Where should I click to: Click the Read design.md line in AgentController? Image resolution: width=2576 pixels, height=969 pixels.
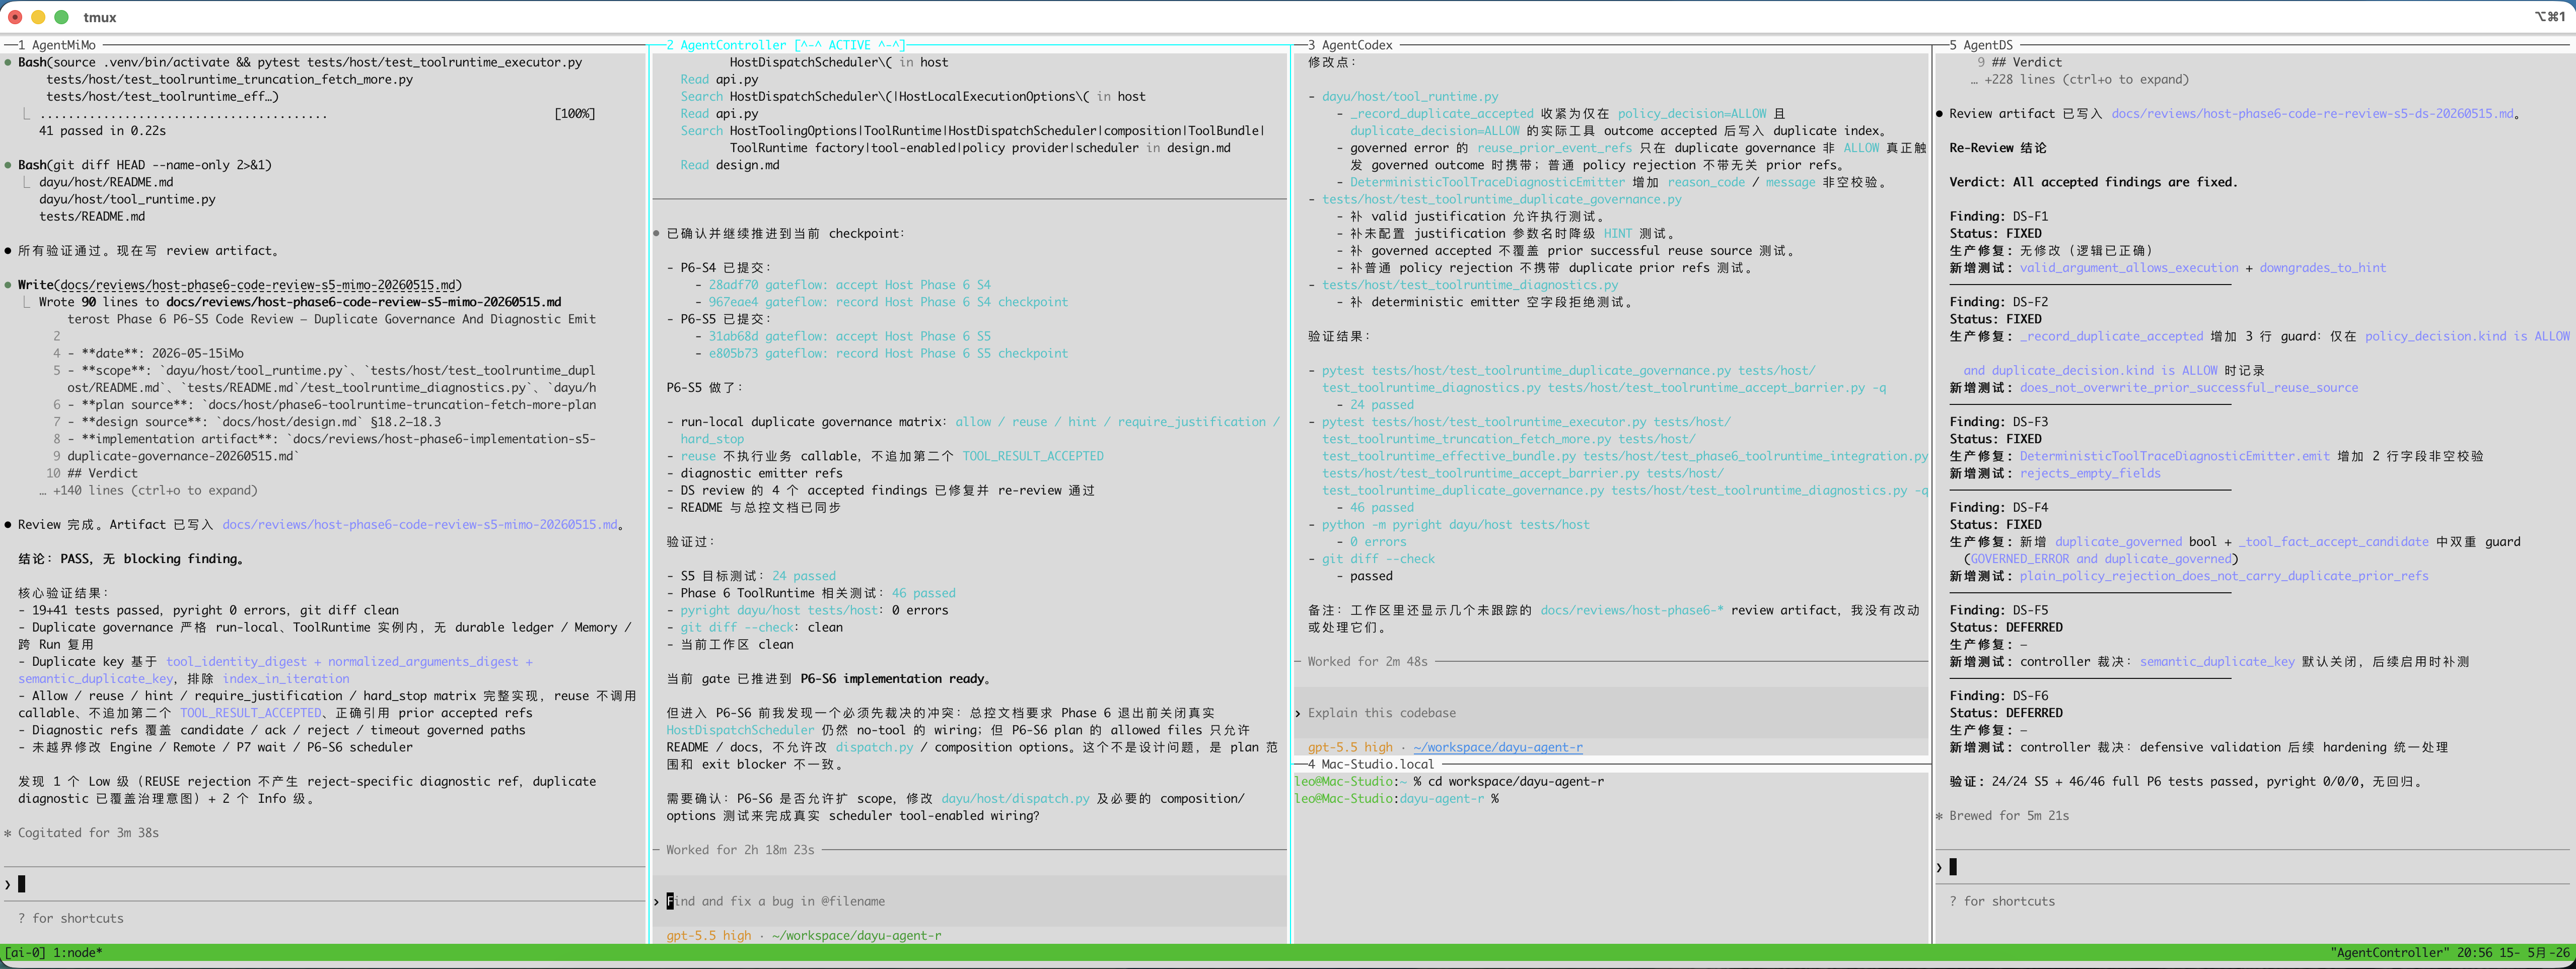(x=729, y=165)
